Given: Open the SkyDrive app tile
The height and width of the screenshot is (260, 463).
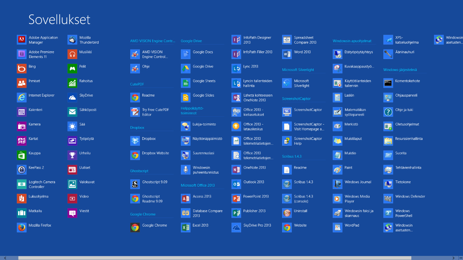Looking at the screenshot, I should (80, 98).
